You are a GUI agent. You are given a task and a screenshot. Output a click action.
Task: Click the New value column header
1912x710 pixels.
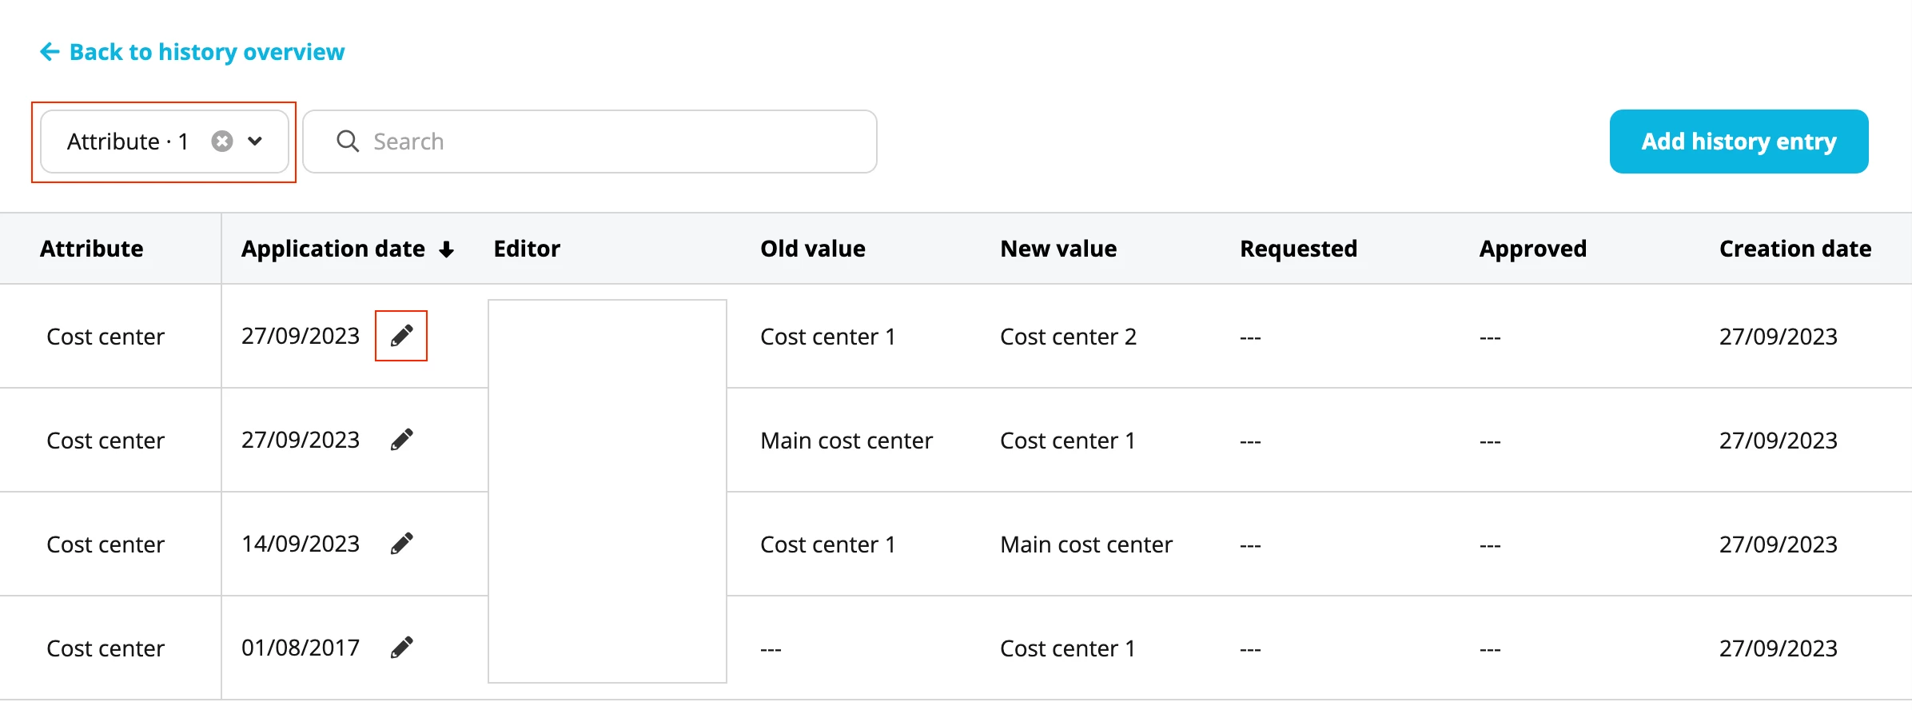[x=1058, y=249]
